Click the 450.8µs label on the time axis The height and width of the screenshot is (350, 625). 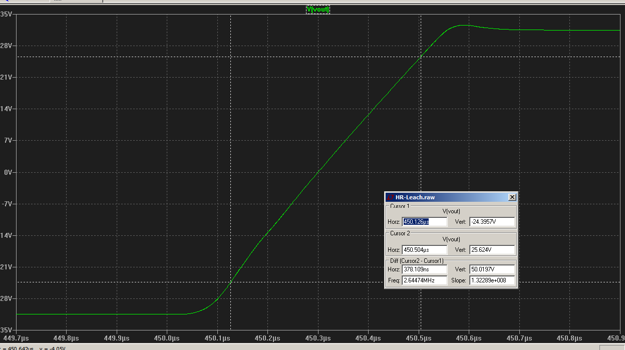pyautogui.click(x=570, y=337)
